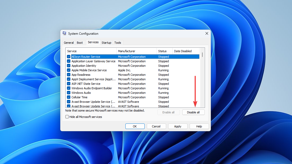This screenshot has width=292, height=164.
Task: Select the Application Identity row text
Action: click(84, 66)
